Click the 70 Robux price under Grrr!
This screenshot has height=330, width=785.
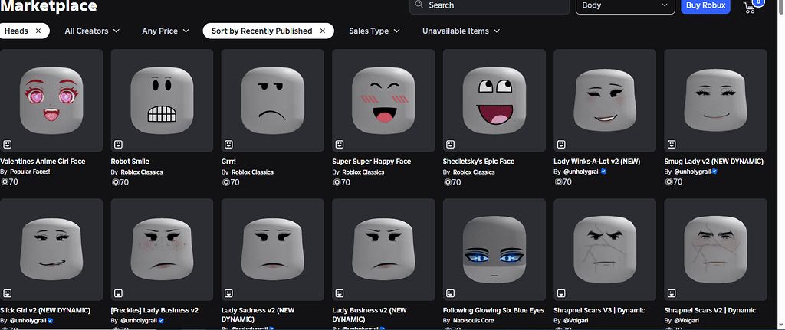[x=230, y=182]
